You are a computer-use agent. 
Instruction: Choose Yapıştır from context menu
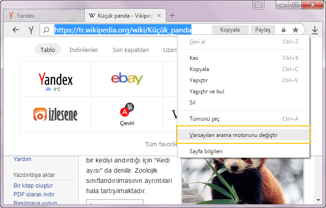tap(244, 80)
